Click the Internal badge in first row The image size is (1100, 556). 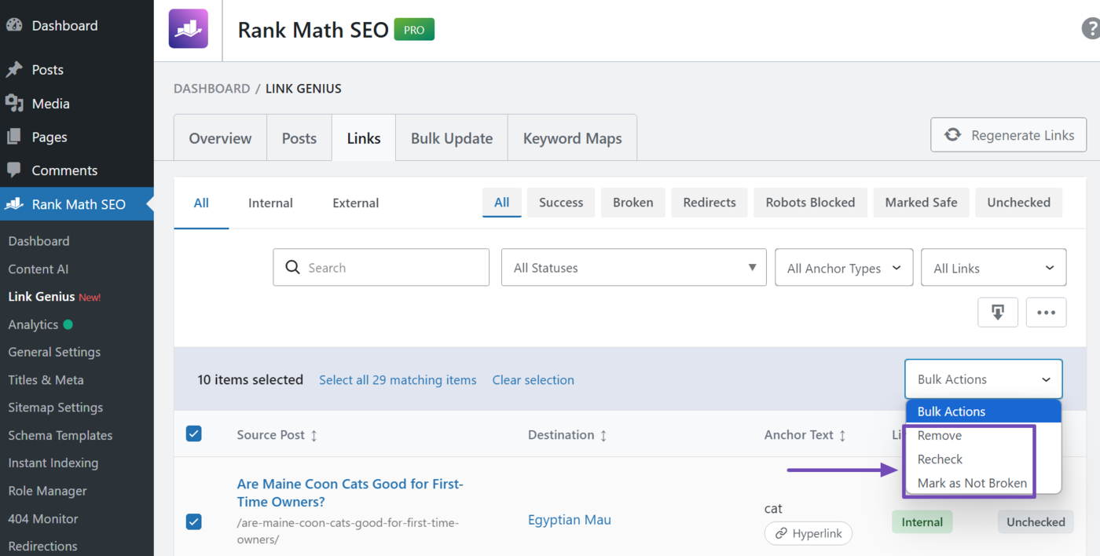[x=922, y=521]
